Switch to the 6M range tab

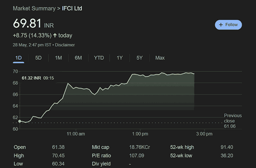(78, 58)
